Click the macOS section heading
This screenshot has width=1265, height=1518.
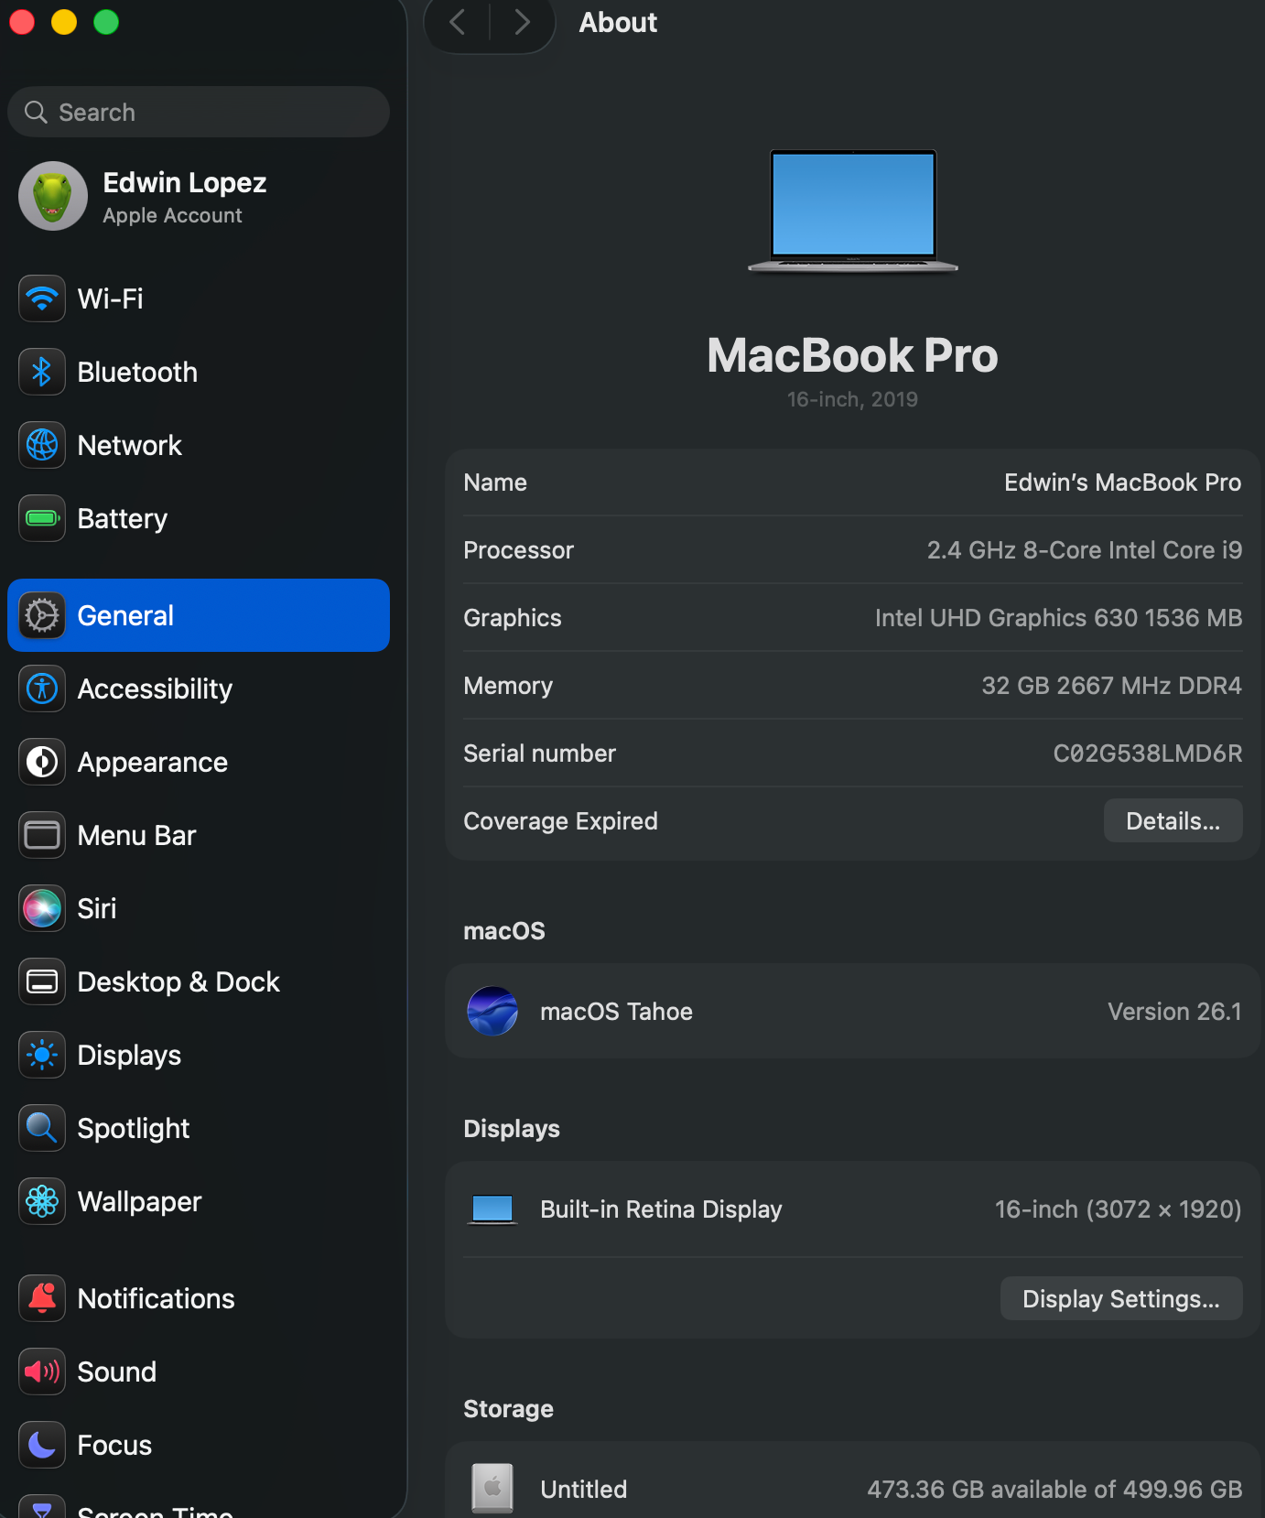[x=504, y=931]
